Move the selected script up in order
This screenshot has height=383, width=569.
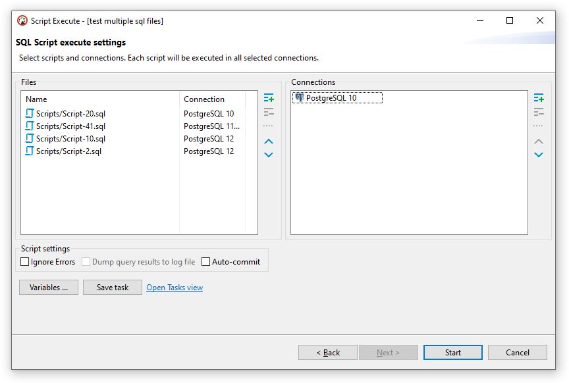click(268, 141)
